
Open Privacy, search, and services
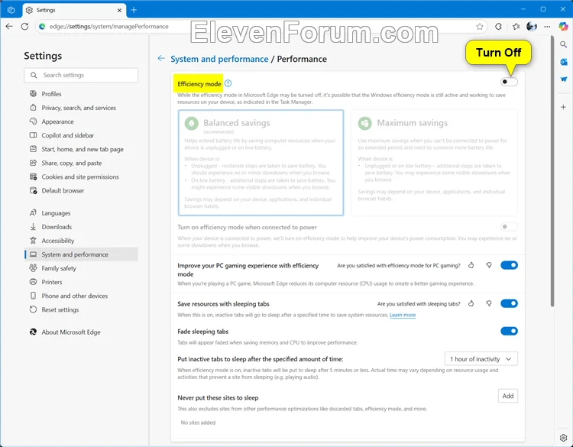(x=81, y=108)
